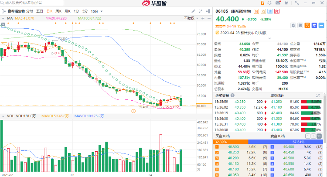The width and height of the screenshot is (327, 177).
Task: Click bid level 3 price 40.200
Action: (233, 158)
